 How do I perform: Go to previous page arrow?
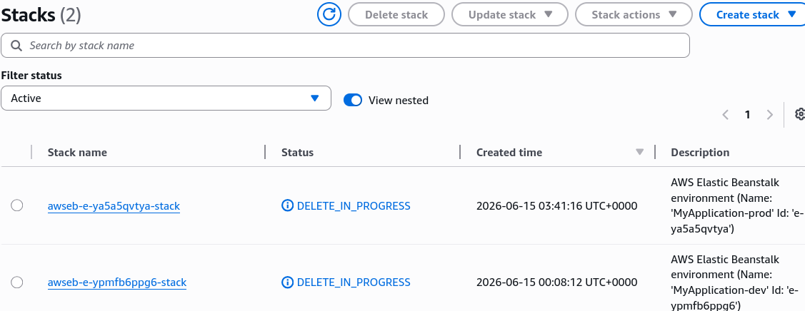726,115
